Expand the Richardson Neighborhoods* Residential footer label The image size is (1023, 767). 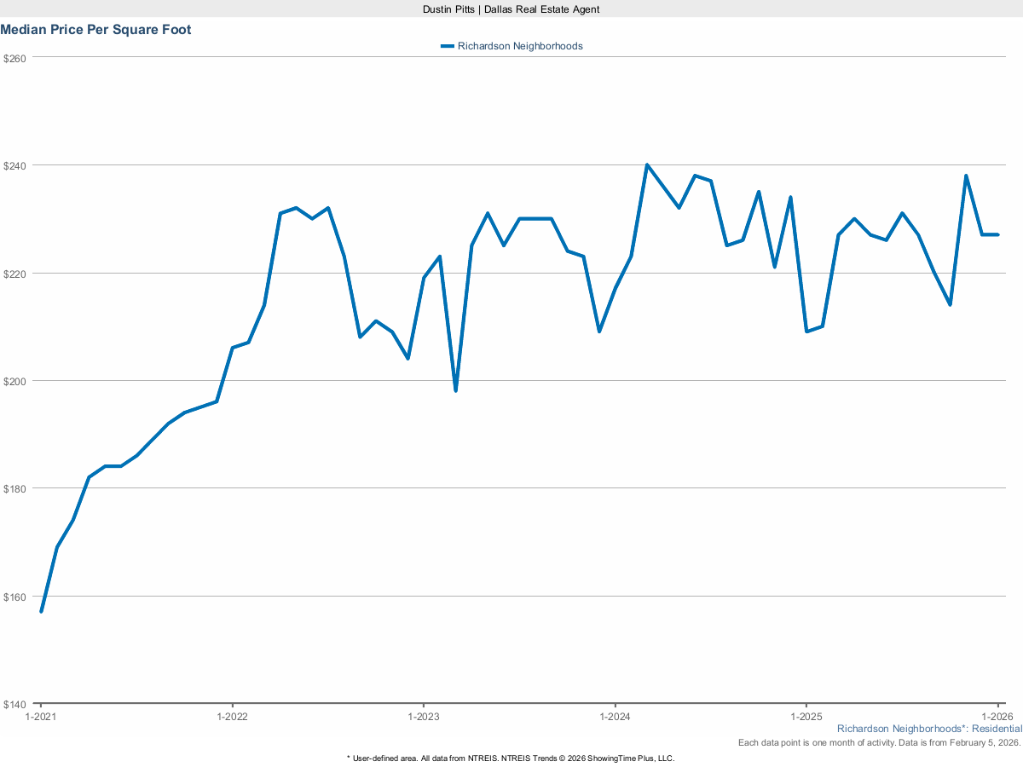click(929, 729)
